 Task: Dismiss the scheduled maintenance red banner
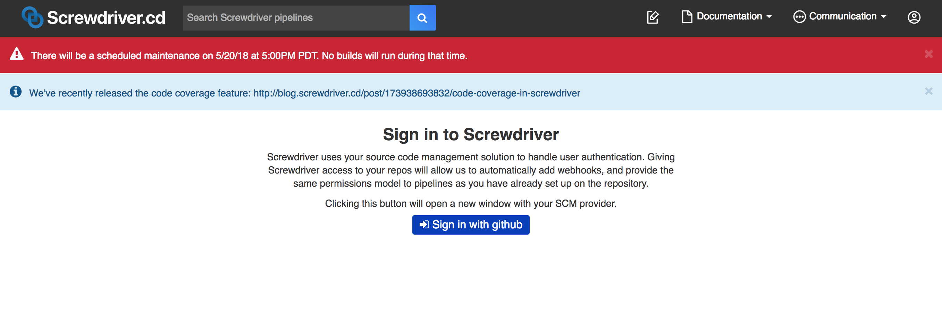tap(928, 54)
